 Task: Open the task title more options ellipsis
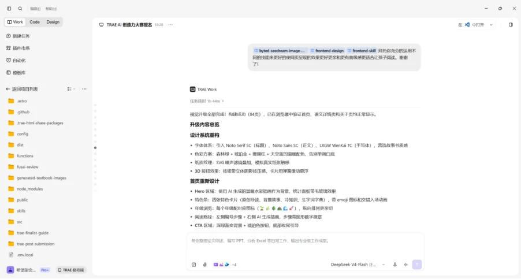point(170,25)
